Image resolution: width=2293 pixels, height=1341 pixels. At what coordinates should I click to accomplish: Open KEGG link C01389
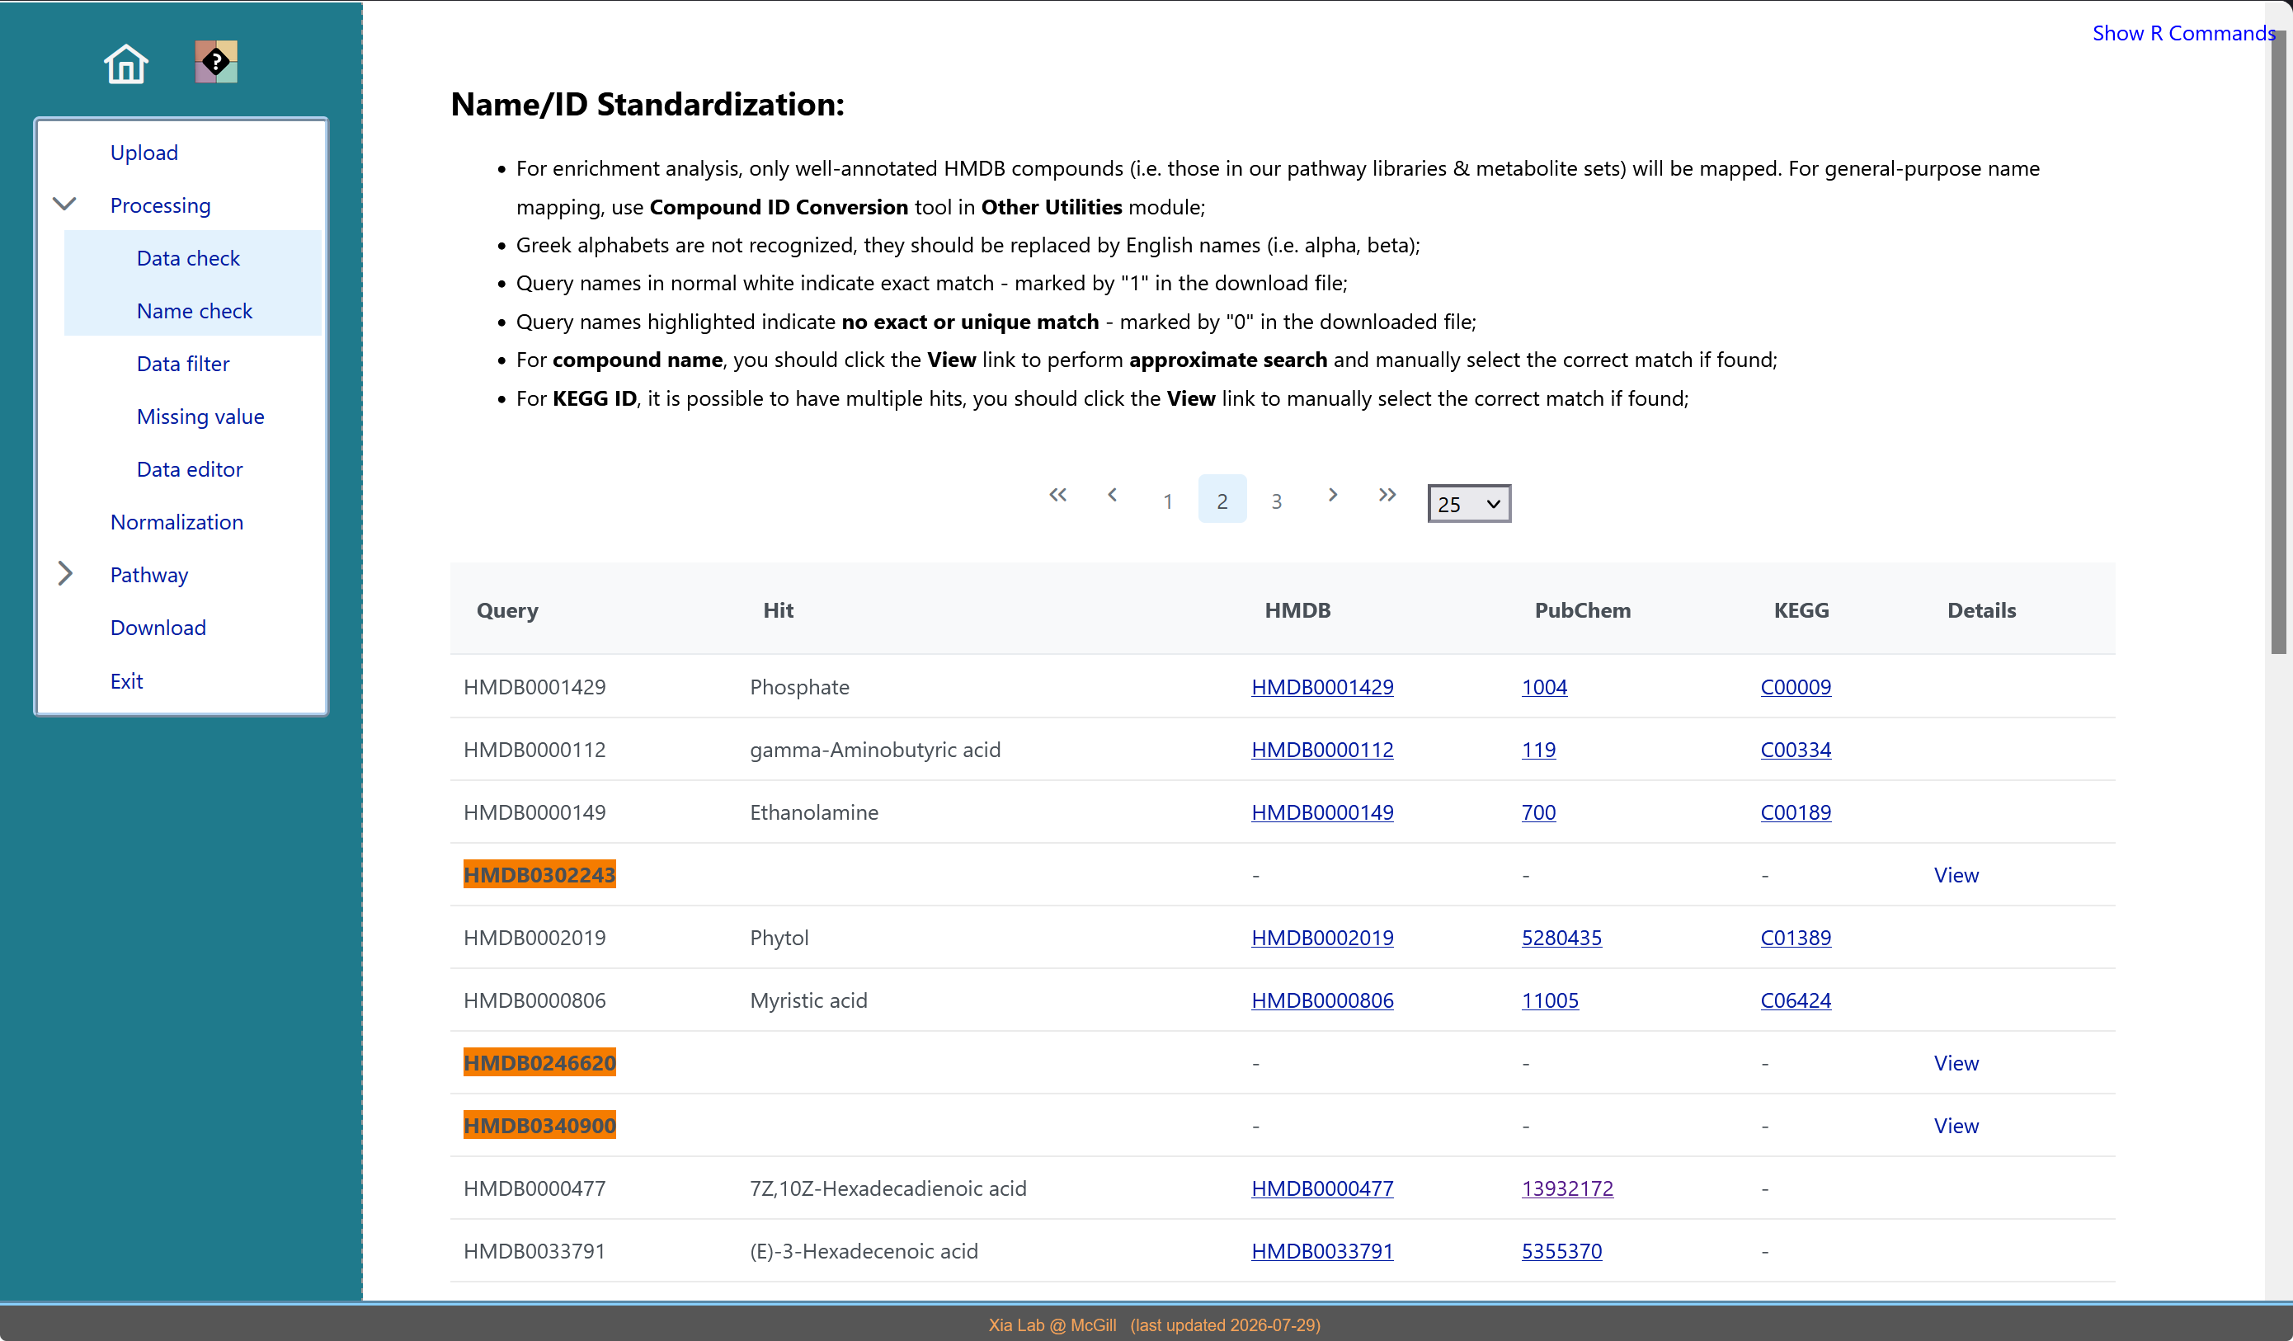coord(1796,938)
